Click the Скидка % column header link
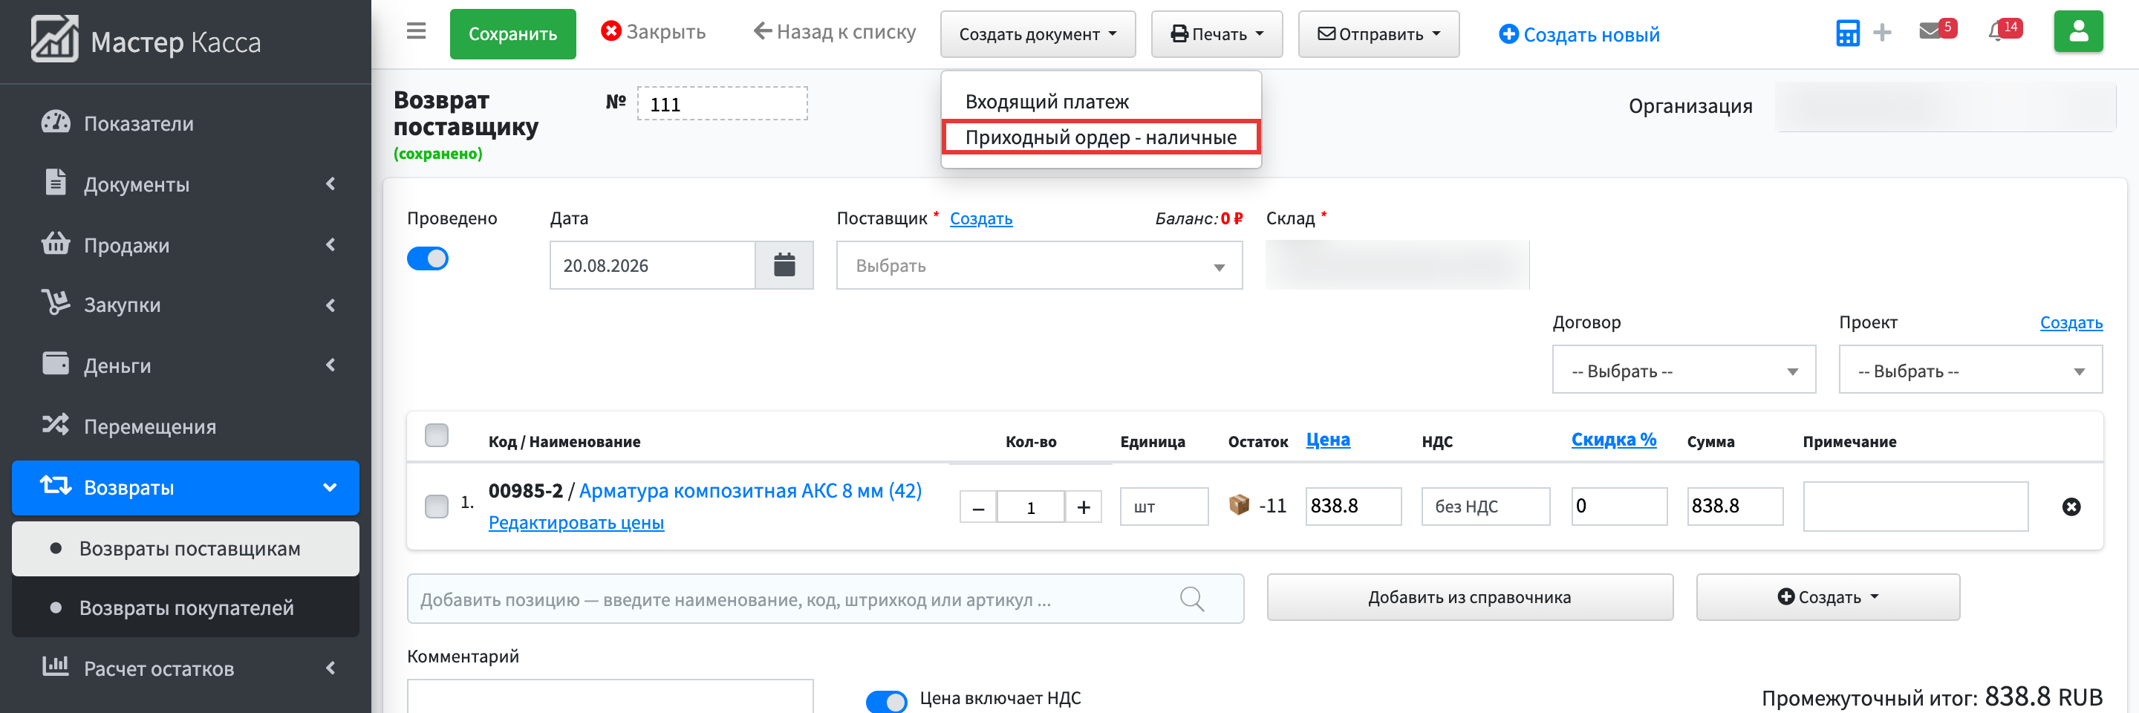This screenshot has height=713, width=2139. (x=1613, y=440)
